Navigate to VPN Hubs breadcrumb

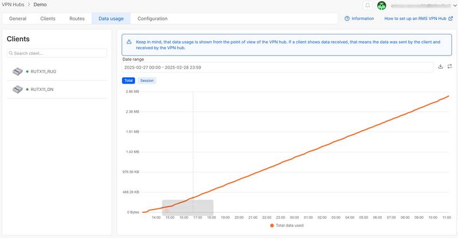(14, 5)
